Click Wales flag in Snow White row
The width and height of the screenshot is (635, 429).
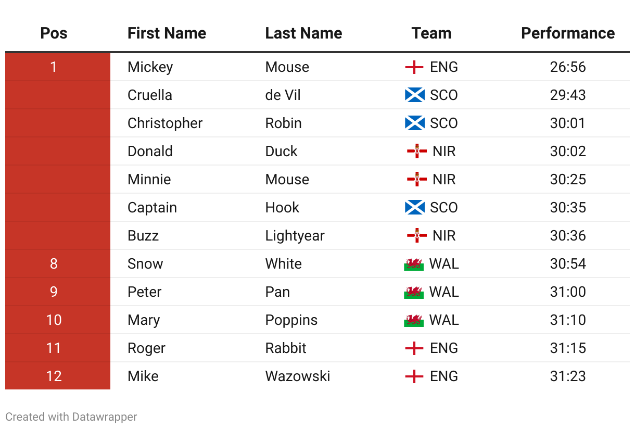coord(414,264)
